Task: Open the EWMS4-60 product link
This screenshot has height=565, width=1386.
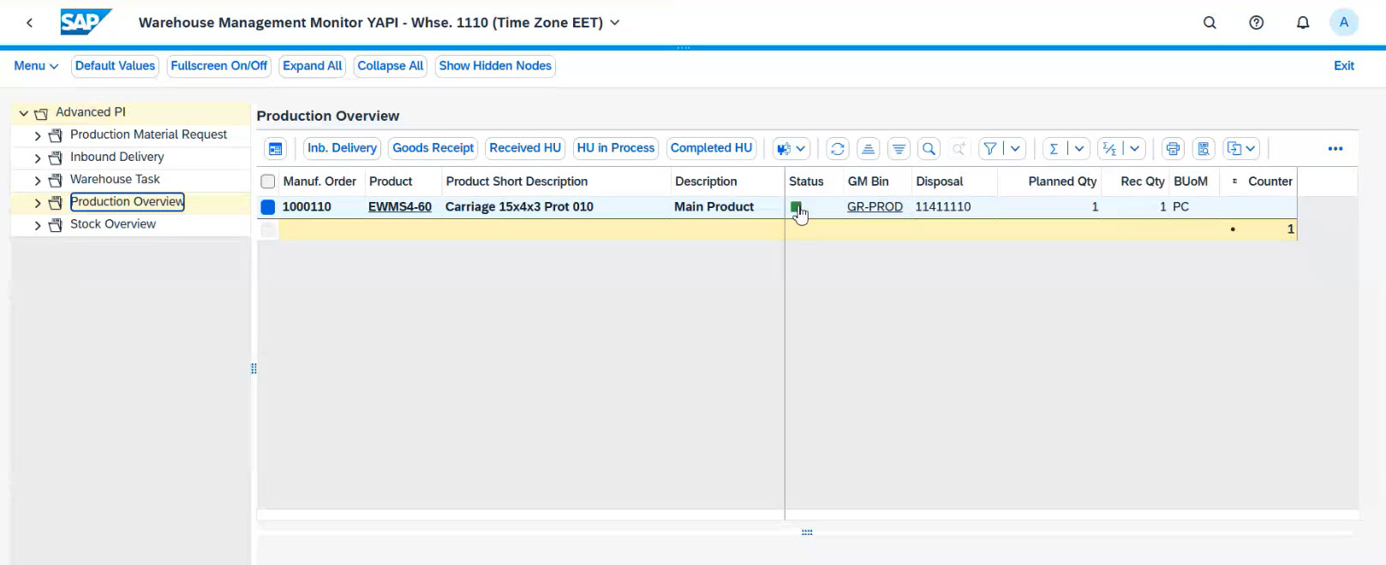Action: (x=399, y=206)
